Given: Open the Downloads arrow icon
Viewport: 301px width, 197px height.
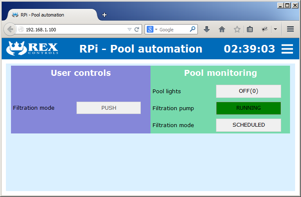Looking at the screenshot, I should click(207, 29).
